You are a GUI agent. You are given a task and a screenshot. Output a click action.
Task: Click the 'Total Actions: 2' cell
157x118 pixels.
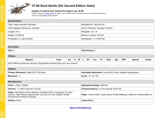[117, 50]
